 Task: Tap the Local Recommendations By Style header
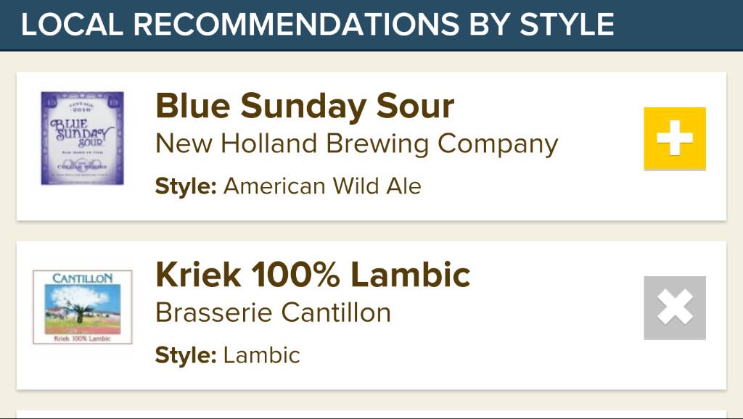coord(318,24)
